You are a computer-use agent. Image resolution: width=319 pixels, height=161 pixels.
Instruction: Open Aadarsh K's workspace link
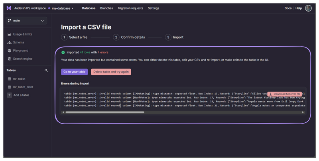(30, 8)
